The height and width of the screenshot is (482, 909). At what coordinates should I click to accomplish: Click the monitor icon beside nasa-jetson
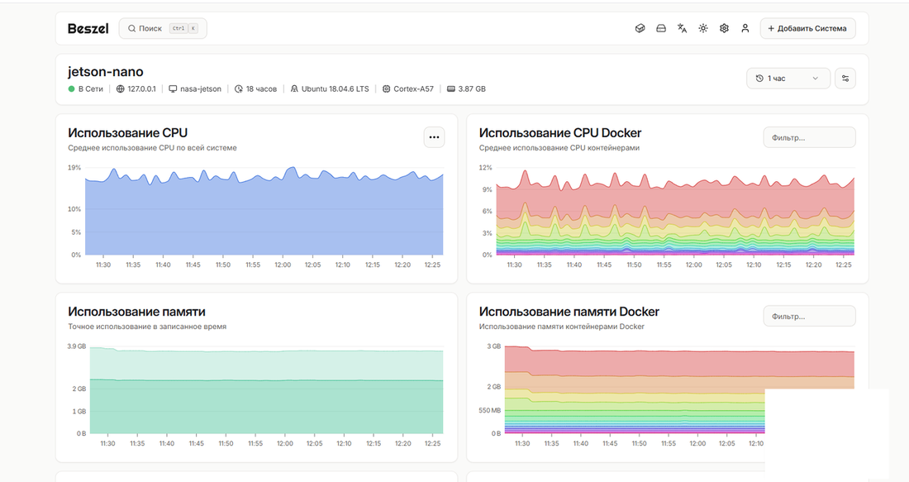(173, 88)
